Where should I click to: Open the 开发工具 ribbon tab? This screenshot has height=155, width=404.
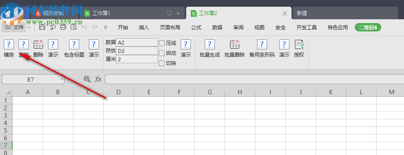click(x=307, y=27)
